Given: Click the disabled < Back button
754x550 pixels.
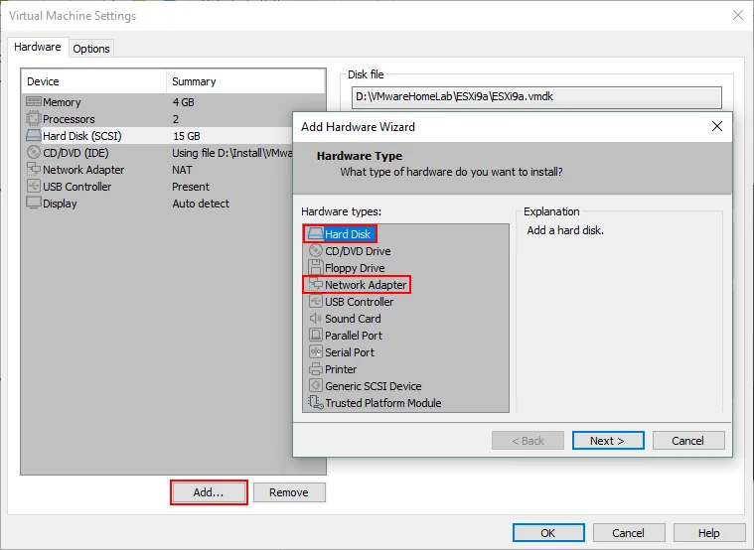Looking at the screenshot, I should [528, 441].
